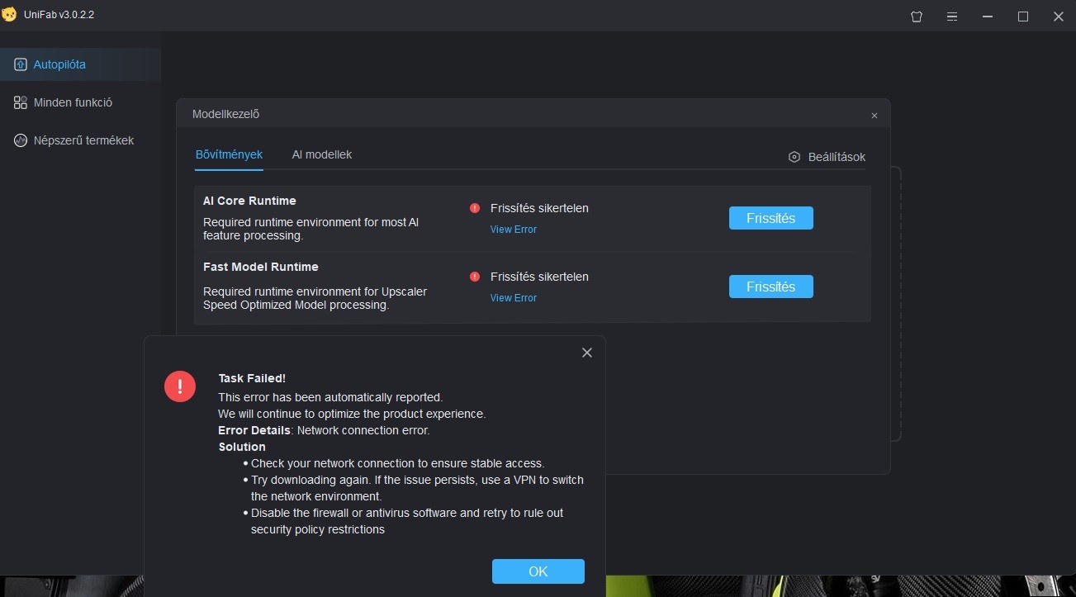The width and height of the screenshot is (1076, 597).
Task: Close the Modellkezelő dialog
Action: click(x=875, y=116)
